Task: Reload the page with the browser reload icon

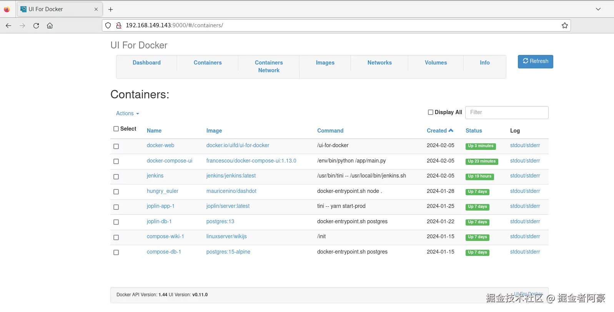Action: click(36, 26)
